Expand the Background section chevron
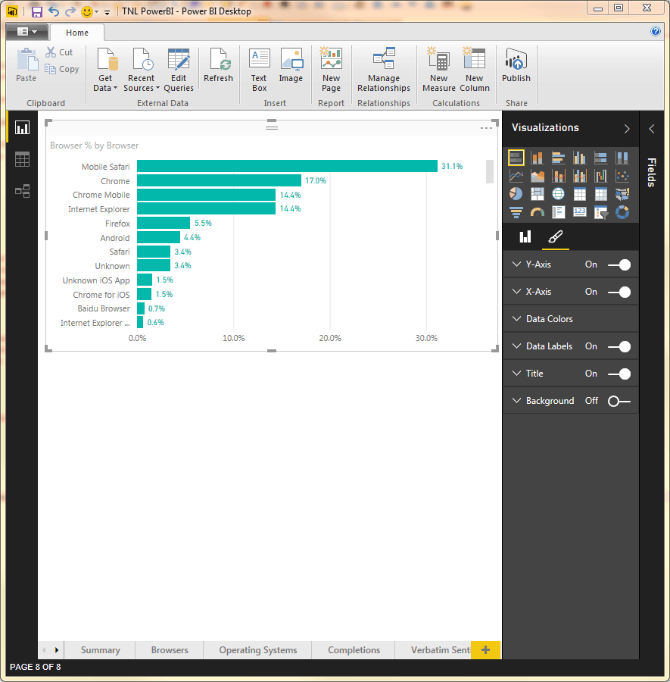The width and height of the screenshot is (670, 682). coord(516,401)
